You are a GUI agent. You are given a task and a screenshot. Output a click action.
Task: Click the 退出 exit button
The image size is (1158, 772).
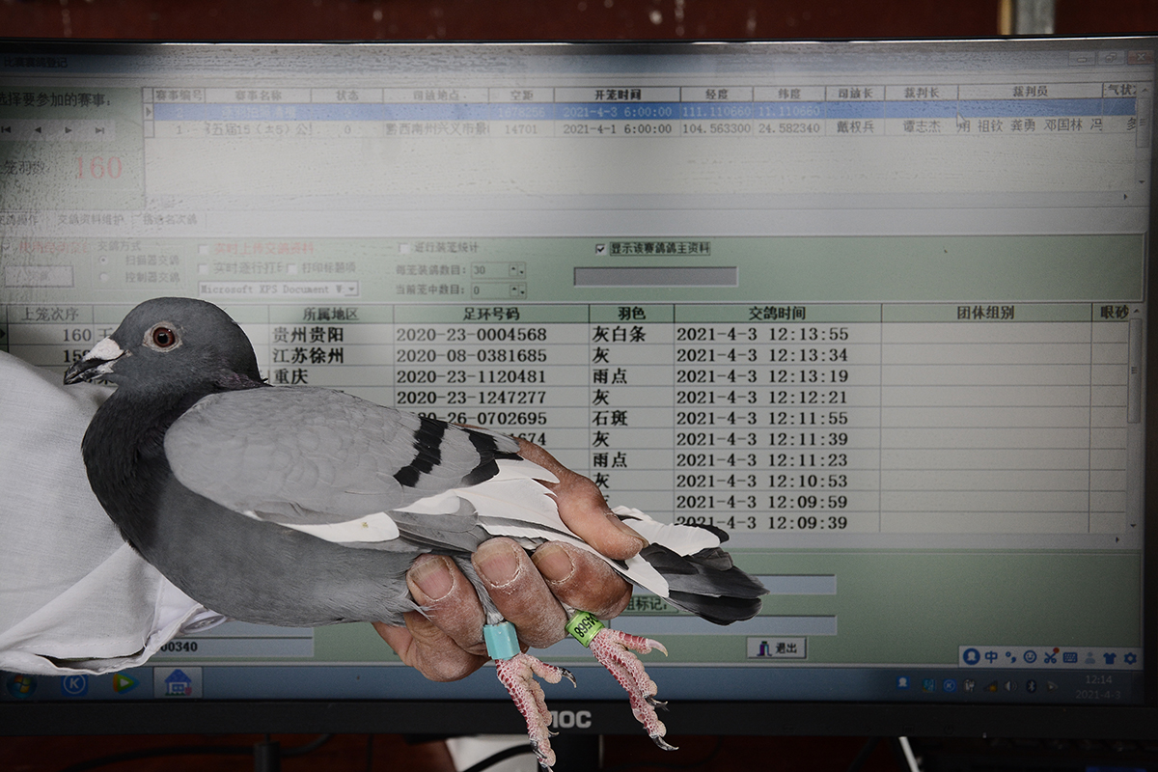point(776,648)
